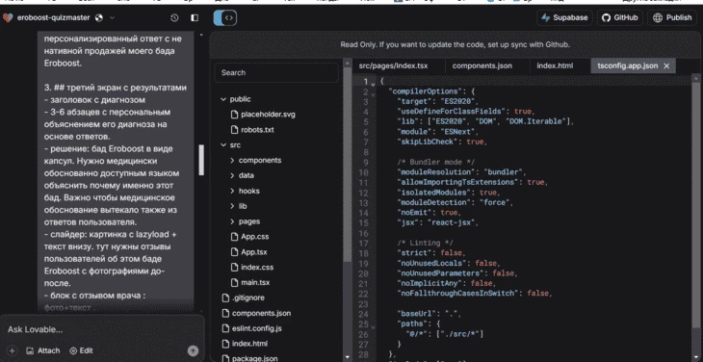Fold compilerOptions block at line 2
The width and height of the screenshot is (703, 362).
click(x=373, y=93)
